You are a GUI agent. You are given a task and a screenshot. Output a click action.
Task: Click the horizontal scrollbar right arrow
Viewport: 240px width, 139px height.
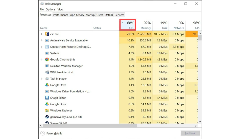196,126
